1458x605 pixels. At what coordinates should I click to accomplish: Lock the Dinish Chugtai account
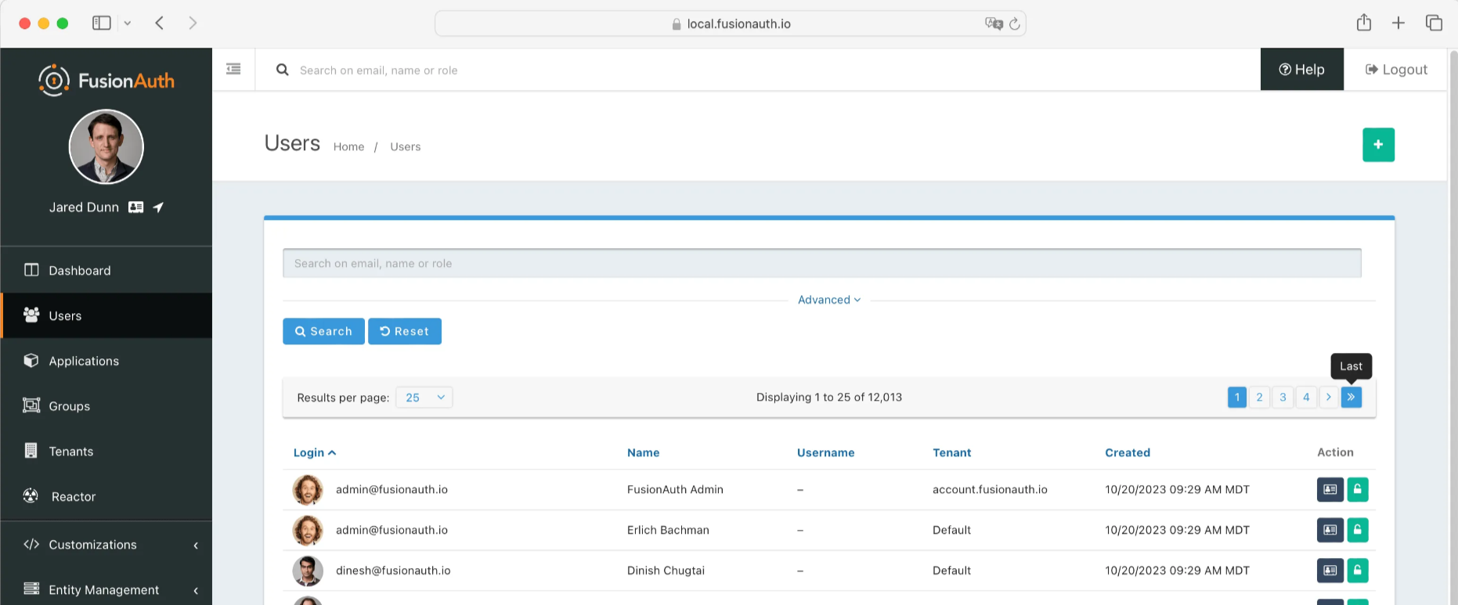[x=1358, y=571]
